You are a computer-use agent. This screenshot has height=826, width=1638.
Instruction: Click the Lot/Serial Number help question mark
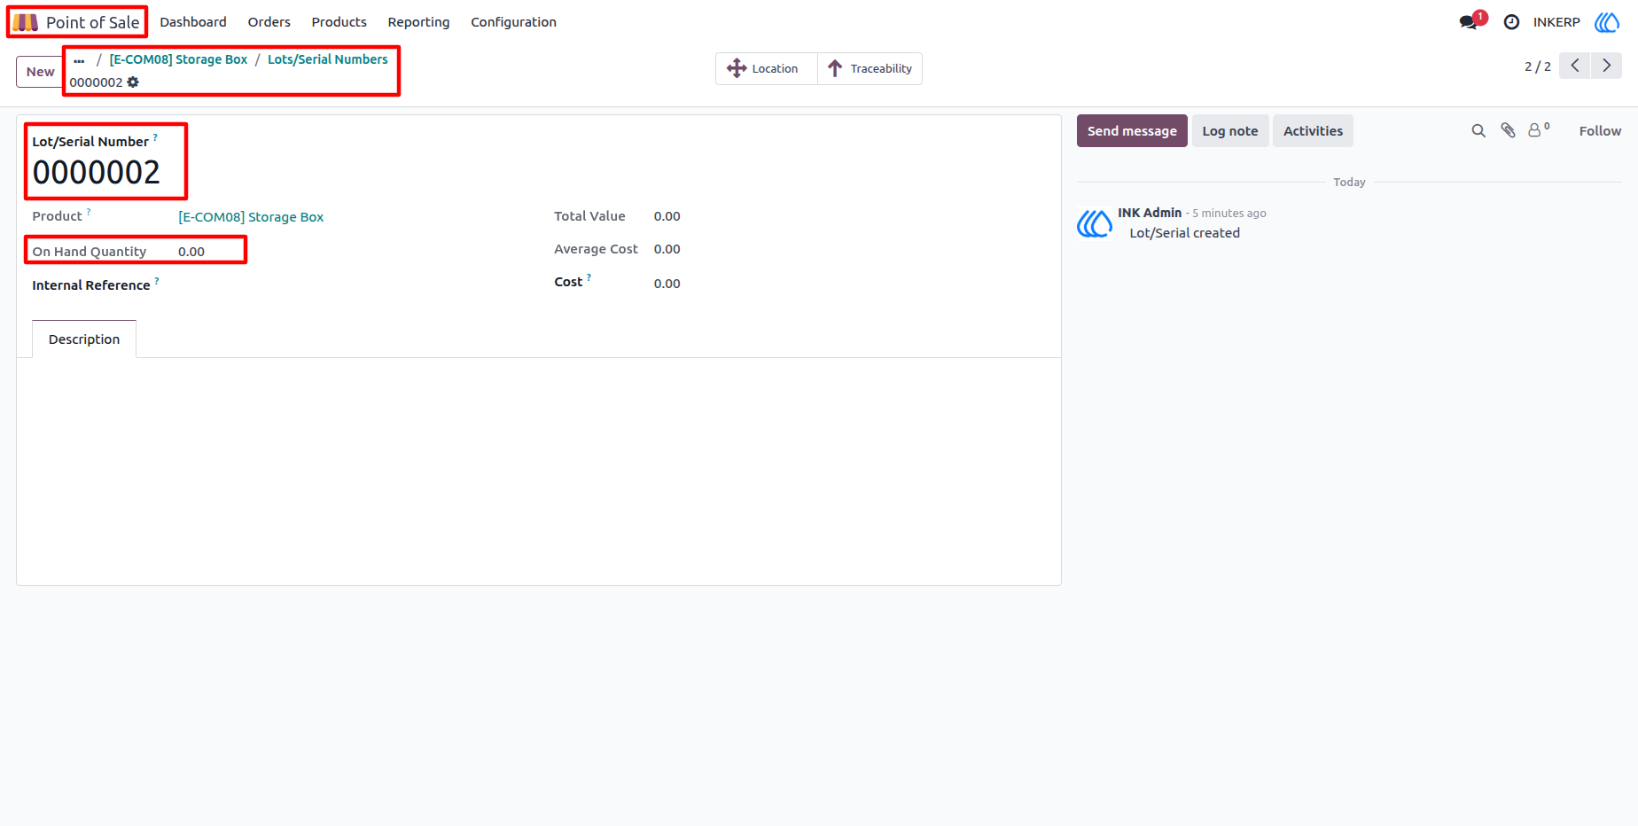coord(155,137)
